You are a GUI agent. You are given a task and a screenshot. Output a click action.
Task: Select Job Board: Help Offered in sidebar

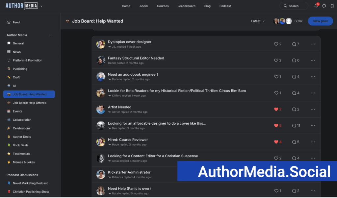tap(29, 103)
